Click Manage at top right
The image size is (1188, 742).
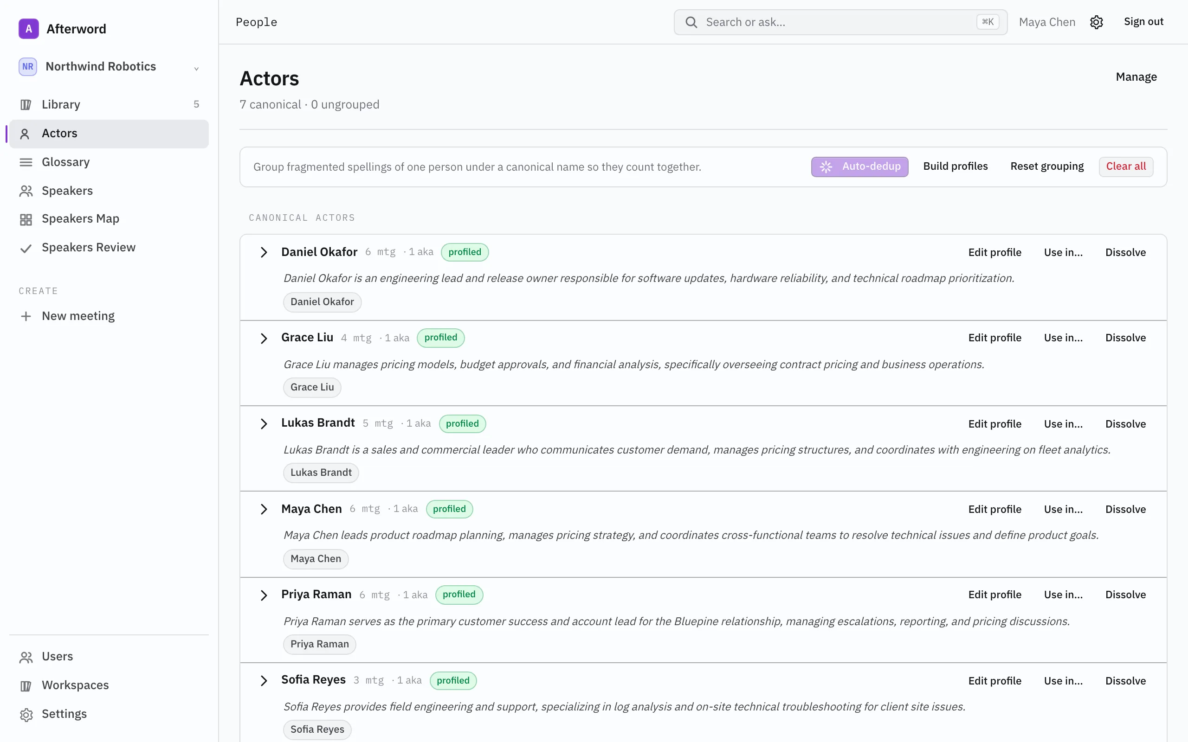pos(1136,77)
